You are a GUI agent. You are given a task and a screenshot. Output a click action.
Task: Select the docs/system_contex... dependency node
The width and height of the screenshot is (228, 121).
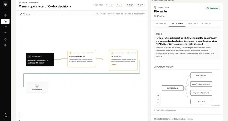point(201,84)
